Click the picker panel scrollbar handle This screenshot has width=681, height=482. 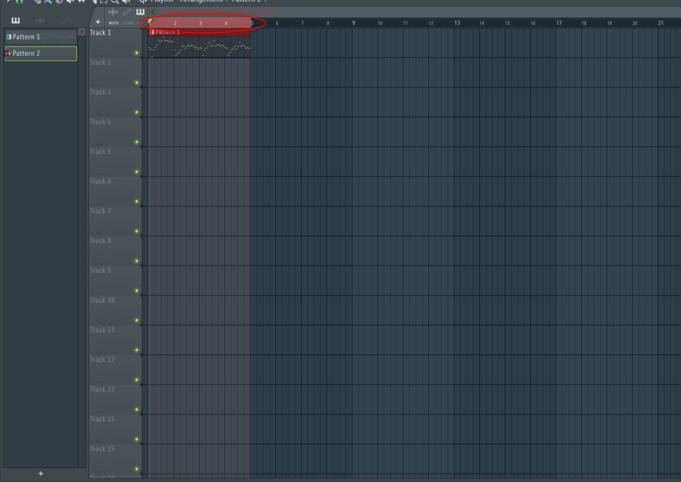(x=82, y=32)
